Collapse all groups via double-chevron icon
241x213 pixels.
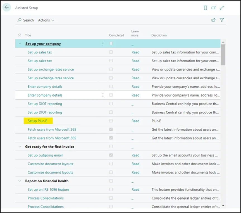click(x=19, y=35)
